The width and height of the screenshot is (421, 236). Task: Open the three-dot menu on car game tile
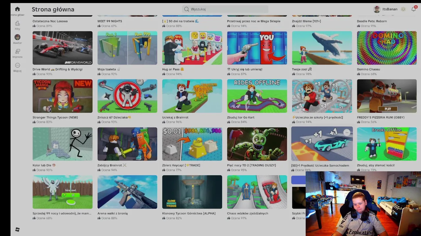[x=347, y=132]
